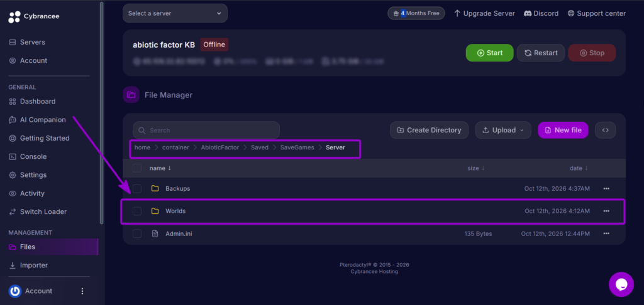Open Getting Started guide

pyautogui.click(x=45, y=138)
